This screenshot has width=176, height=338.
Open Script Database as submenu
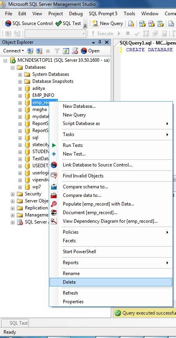[x=111, y=123]
